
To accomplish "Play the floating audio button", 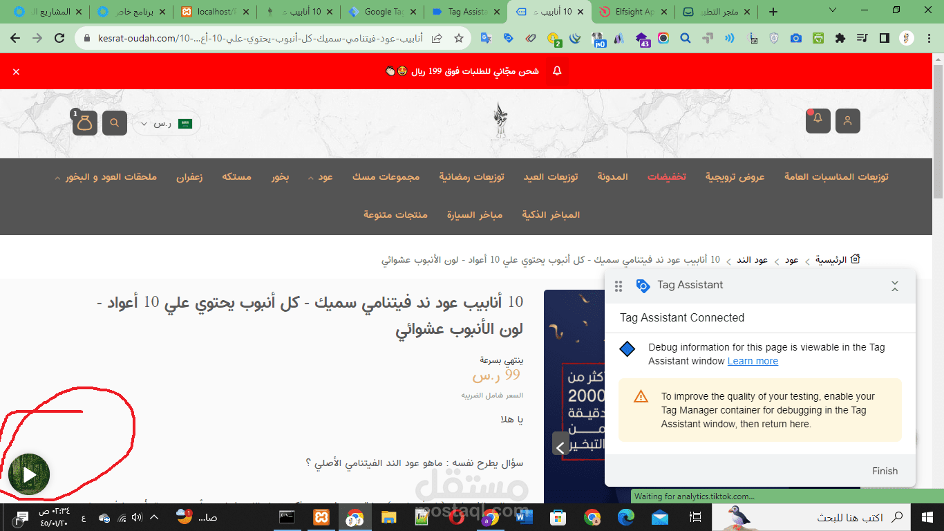I will coord(29,474).
